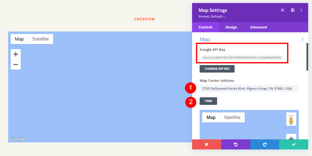Zoom in on the main map
Viewport: 312px width, 156px height.
[16, 54]
